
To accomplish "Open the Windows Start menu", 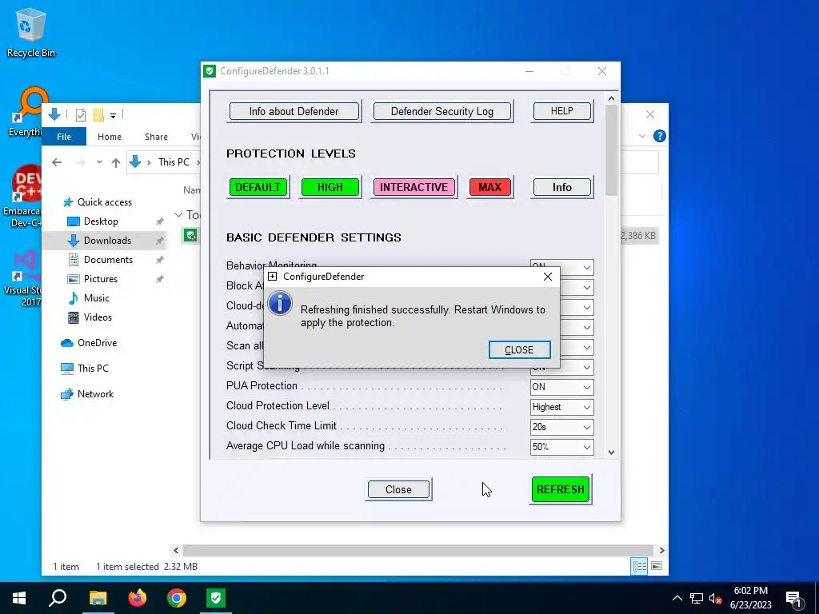I will [x=19, y=598].
